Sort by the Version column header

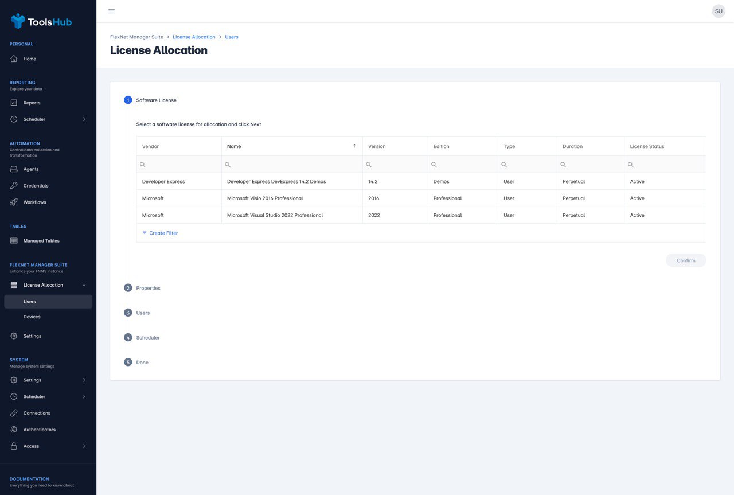395,146
